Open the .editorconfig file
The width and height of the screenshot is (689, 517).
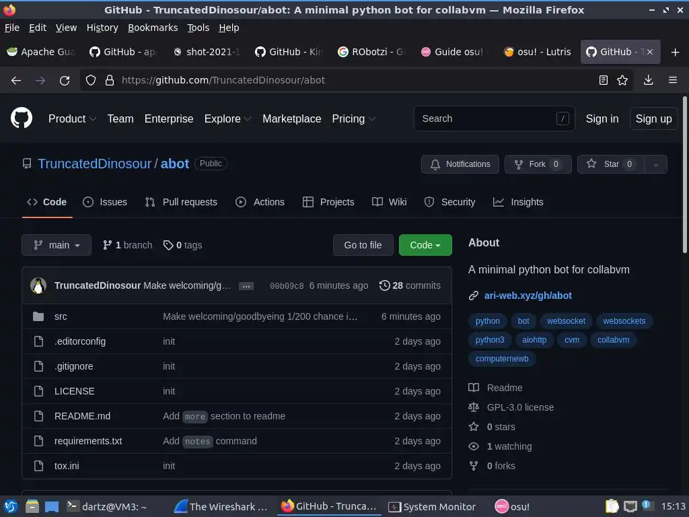coord(80,341)
